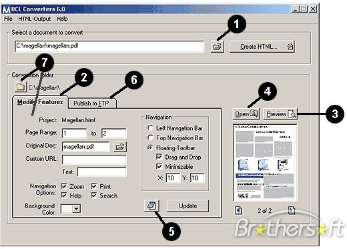Click the Update button
The width and height of the screenshot is (347, 249).
[188, 206]
